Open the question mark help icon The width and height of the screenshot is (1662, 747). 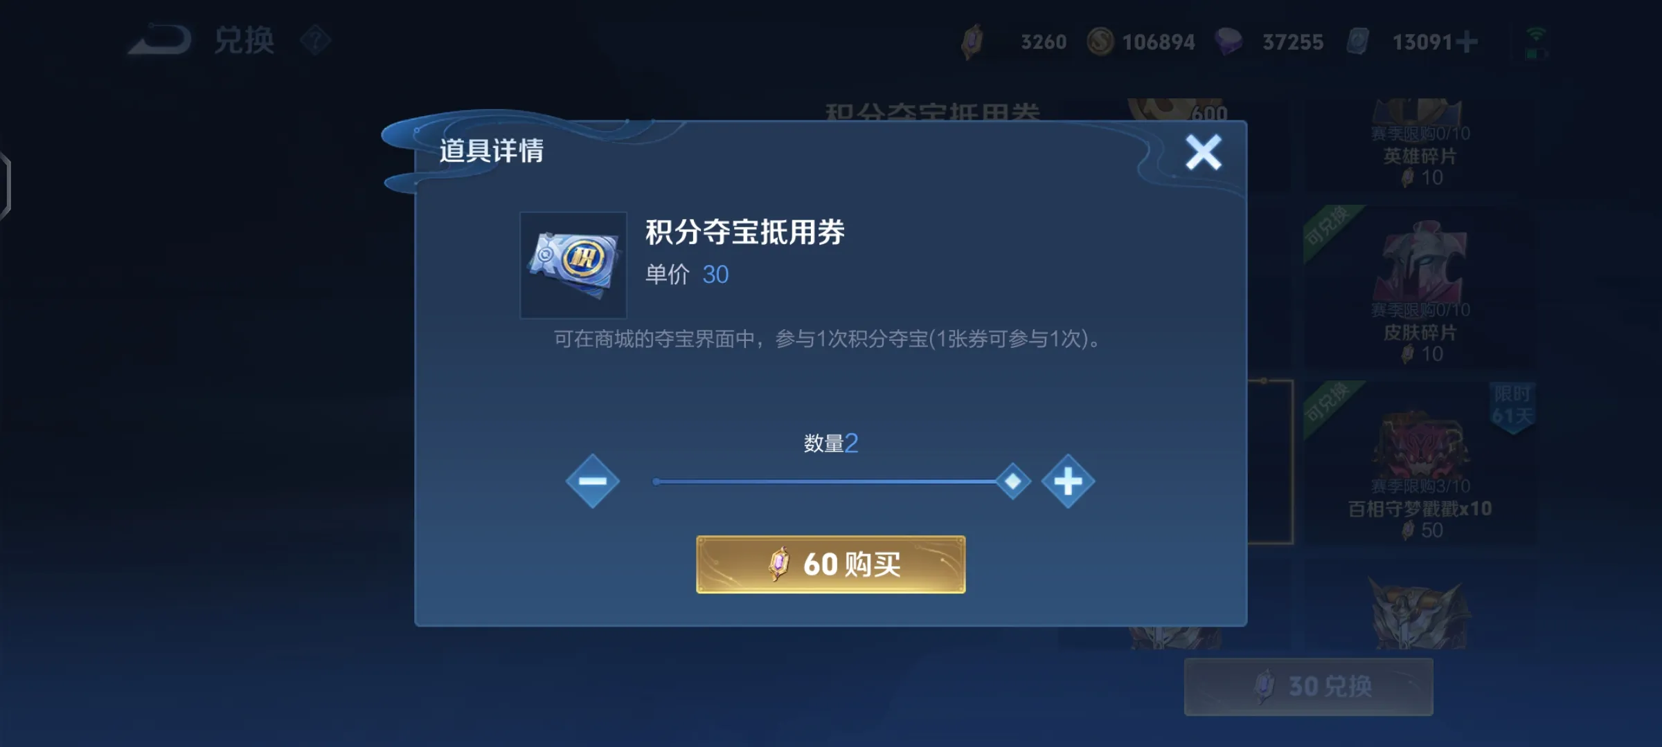[x=316, y=41]
